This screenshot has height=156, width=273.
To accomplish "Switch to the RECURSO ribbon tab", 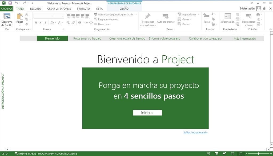I will tap(35, 9).
